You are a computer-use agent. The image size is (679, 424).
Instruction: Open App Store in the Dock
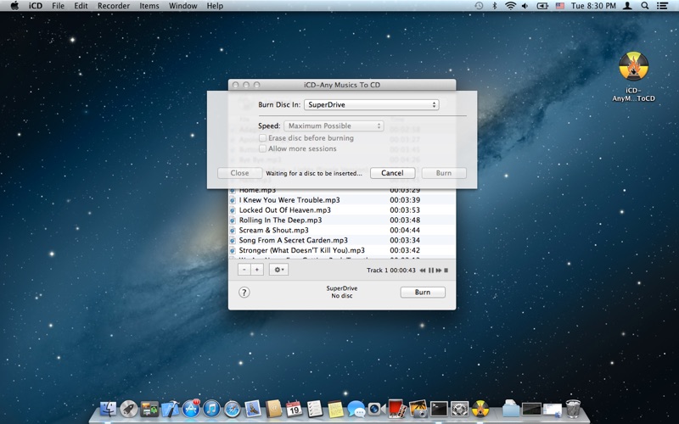click(x=191, y=409)
